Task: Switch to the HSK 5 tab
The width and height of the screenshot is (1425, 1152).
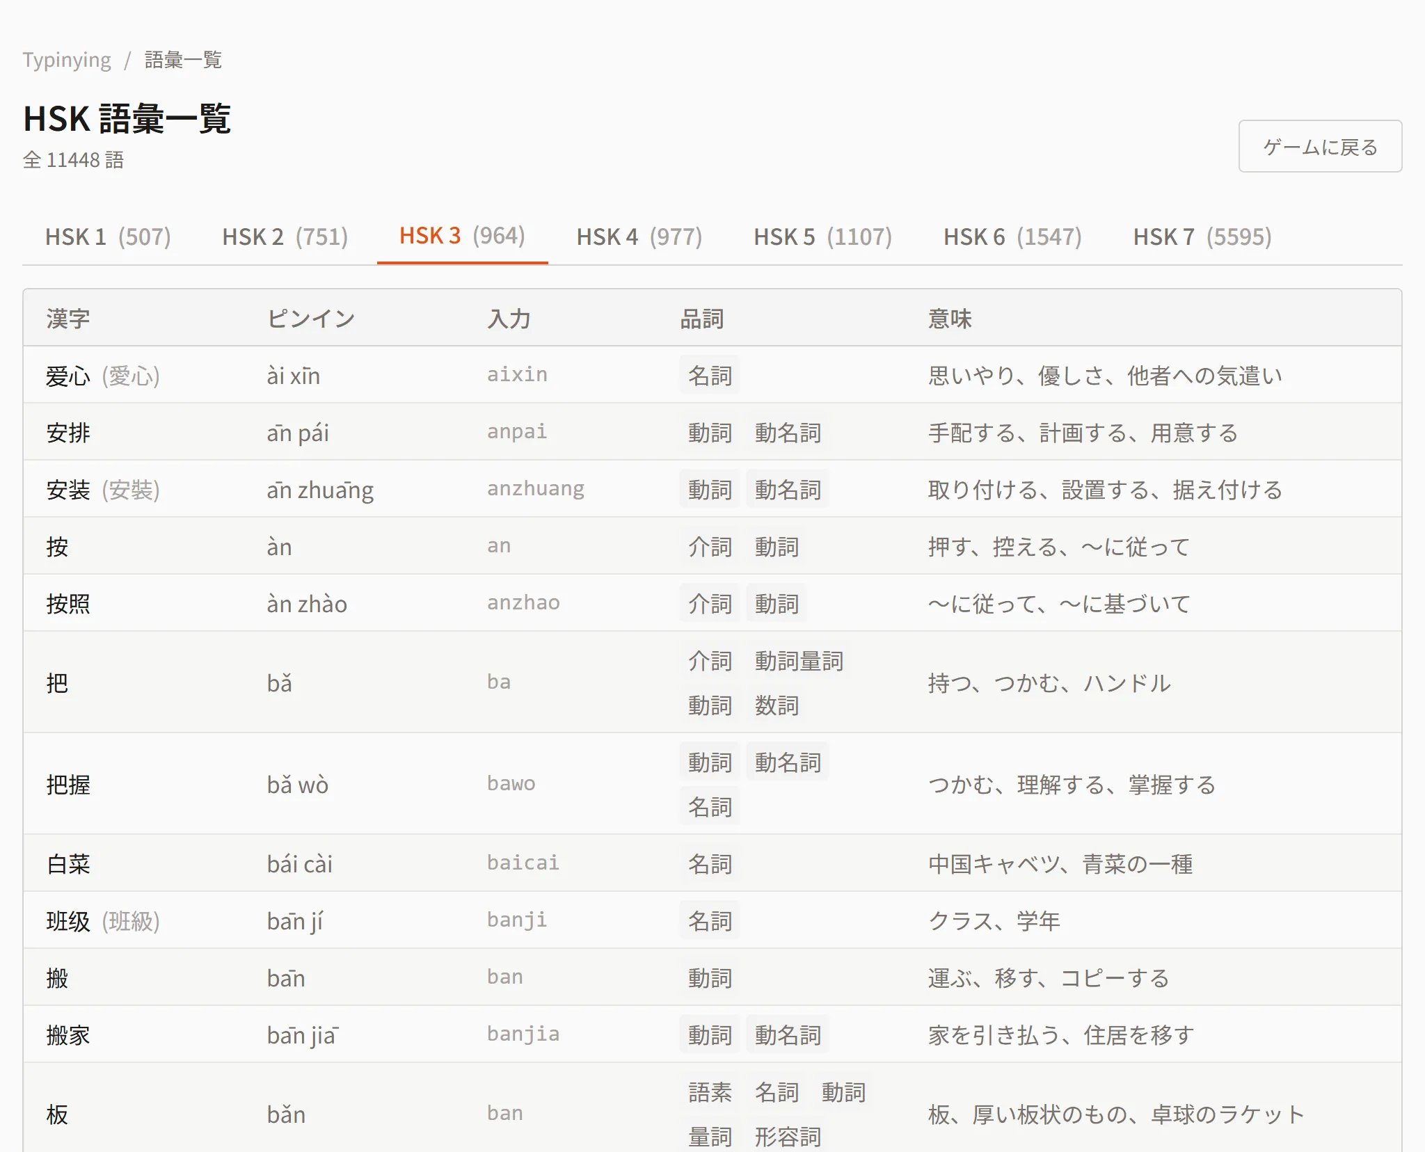Action: click(822, 237)
